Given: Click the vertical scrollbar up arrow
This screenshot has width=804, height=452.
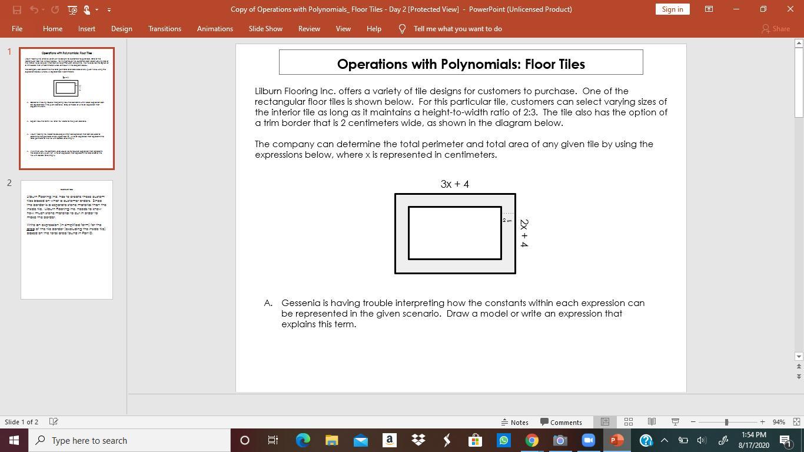Looking at the screenshot, I should click(799, 43).
